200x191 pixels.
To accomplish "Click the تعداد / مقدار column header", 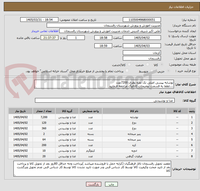I will pos(44,111).
